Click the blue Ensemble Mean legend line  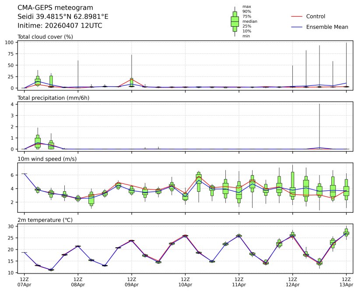point(296,27)
